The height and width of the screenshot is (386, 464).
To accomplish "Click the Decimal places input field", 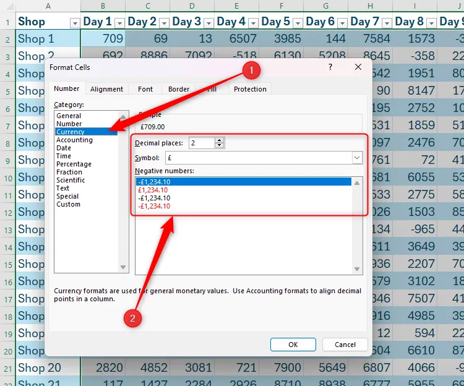I will coord(201,143).
